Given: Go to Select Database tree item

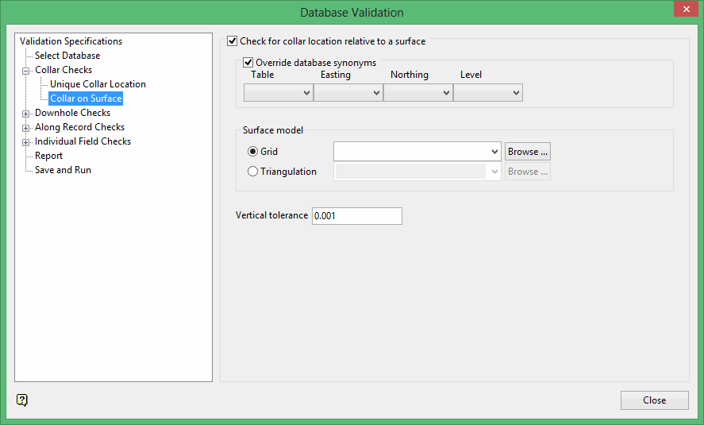Looking at the screenshot, I should pyautogui.click(x=67, y=56).
